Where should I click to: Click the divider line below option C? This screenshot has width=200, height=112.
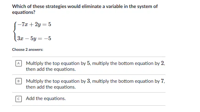[x=89, y=106]
